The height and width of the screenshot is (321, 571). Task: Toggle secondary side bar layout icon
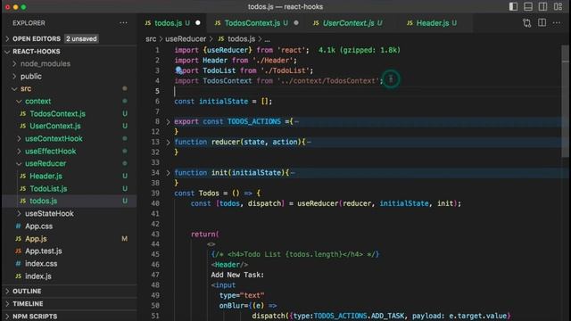click(542, 6)
